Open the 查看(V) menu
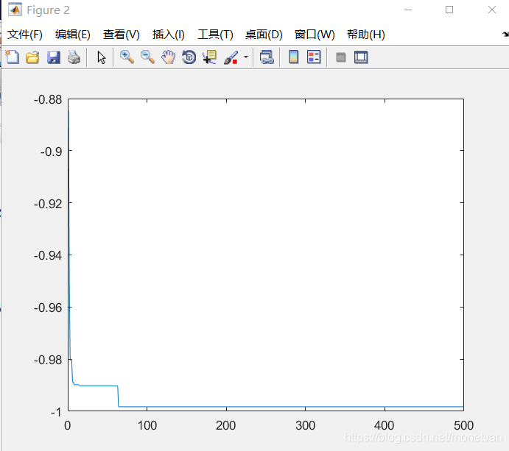The height and width of the screenshot is (451, 509). pyautogui.click(x=122, y=35)
